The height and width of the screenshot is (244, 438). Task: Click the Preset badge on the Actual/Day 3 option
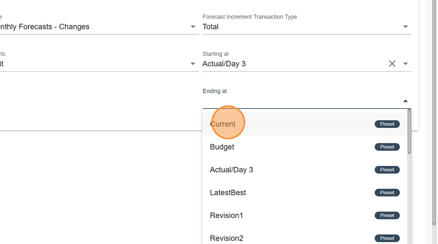coord(387,170)
